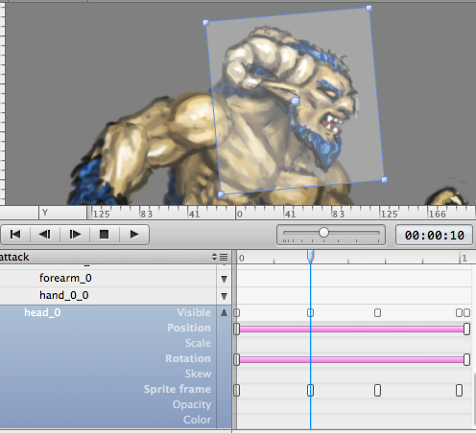The image size is (476, 433).
Task: Click bottom-right selection handle of head sprite
Action: pos(385,180)
